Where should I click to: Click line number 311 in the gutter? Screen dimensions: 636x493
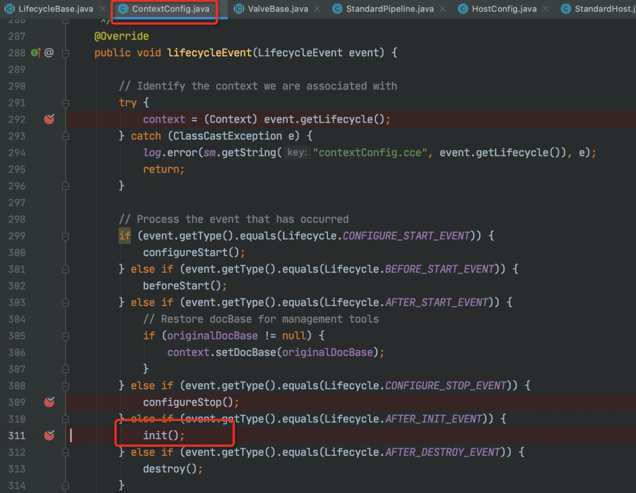17,435
